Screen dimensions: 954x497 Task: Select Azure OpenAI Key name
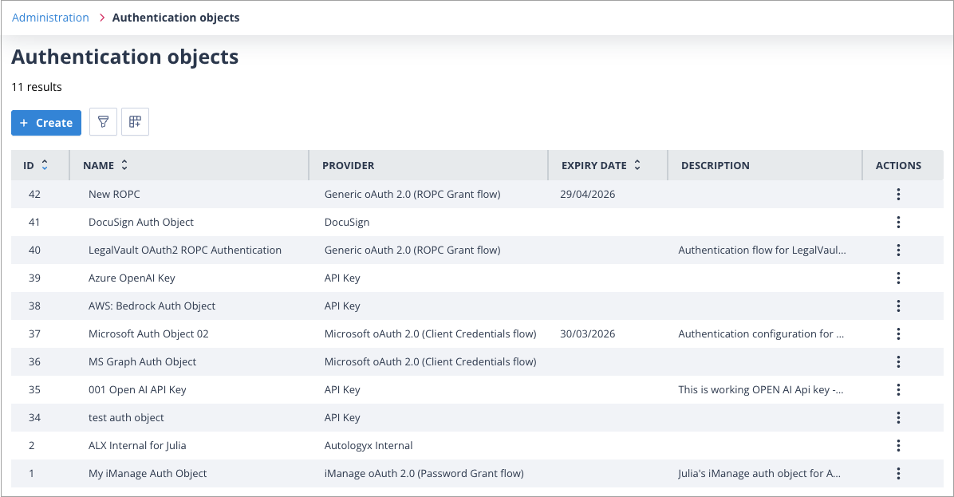pyautogui.click(x=132, y=278)
